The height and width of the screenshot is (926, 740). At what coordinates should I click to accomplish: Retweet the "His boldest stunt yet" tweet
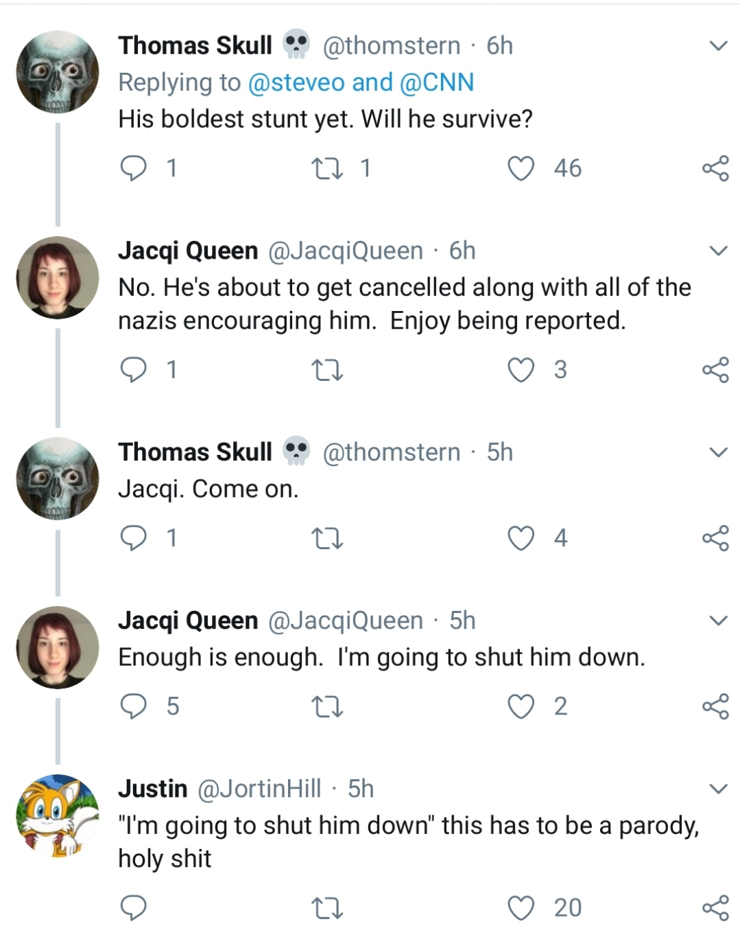[327, 168]
